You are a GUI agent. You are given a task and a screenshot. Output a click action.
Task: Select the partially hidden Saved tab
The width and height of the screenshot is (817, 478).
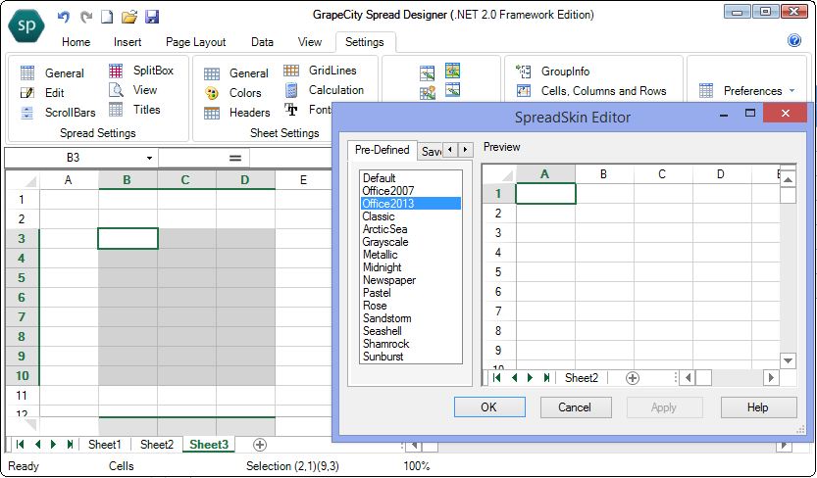[431, 152]
